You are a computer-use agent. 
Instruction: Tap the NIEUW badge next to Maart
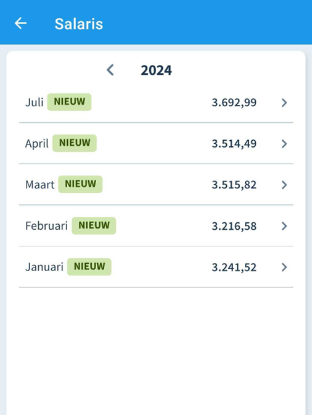[80, 184]
